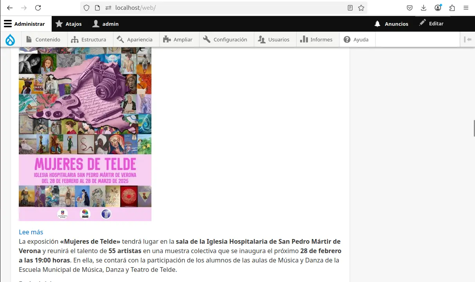475x282 pixels.
Task: Open the Usuarios menu
Action: pos(275,39)
